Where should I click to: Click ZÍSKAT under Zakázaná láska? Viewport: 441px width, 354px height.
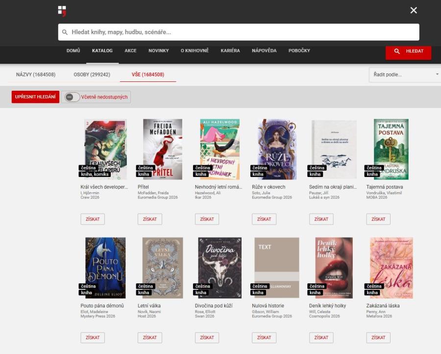pos(378,338)
